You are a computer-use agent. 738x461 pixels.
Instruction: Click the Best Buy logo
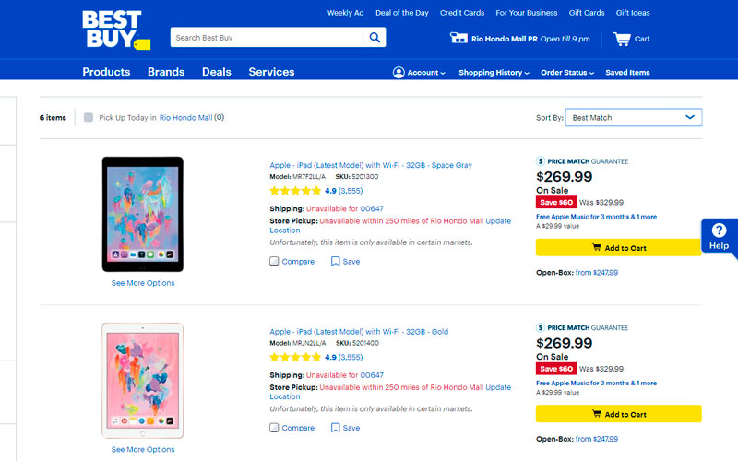point(113,30)
